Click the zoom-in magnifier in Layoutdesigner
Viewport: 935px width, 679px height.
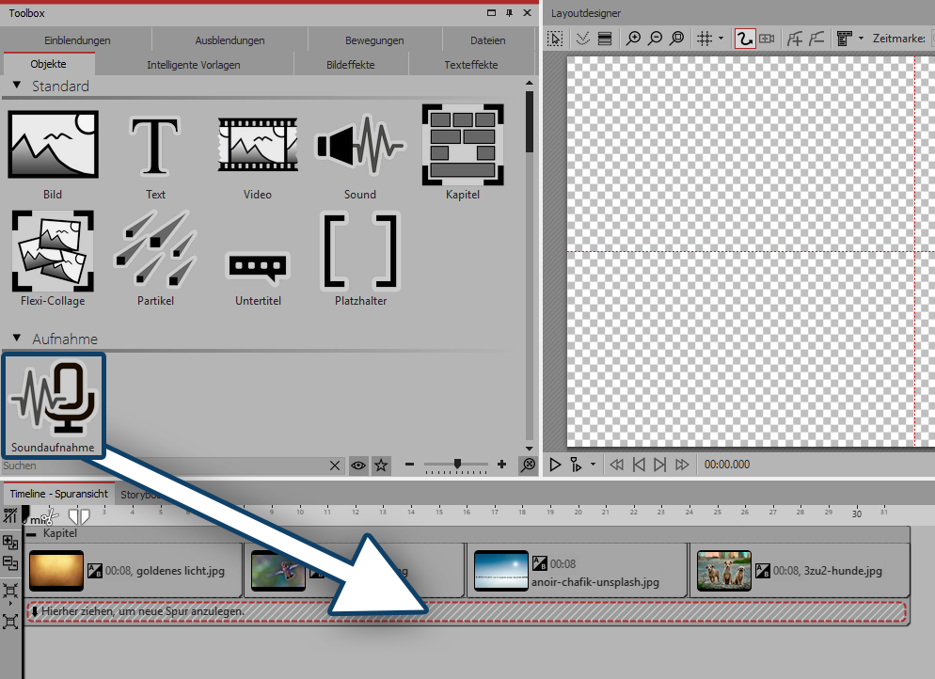click(634, 39)
